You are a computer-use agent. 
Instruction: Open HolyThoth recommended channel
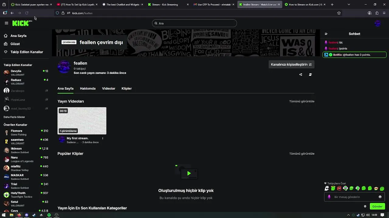click(x=26, y=195)
